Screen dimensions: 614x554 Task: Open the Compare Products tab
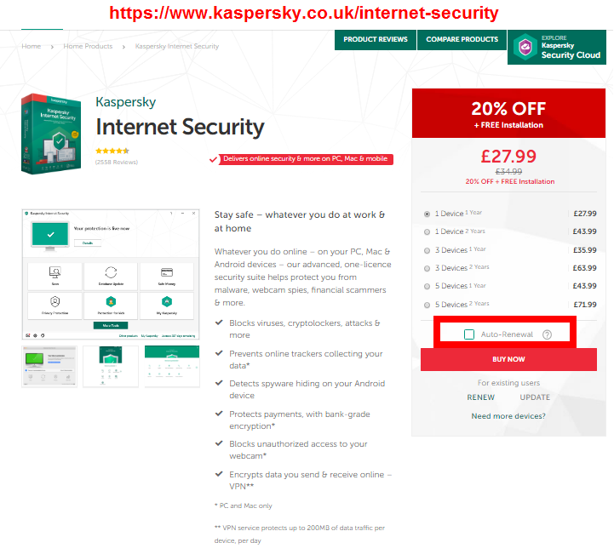coord(462,39)
